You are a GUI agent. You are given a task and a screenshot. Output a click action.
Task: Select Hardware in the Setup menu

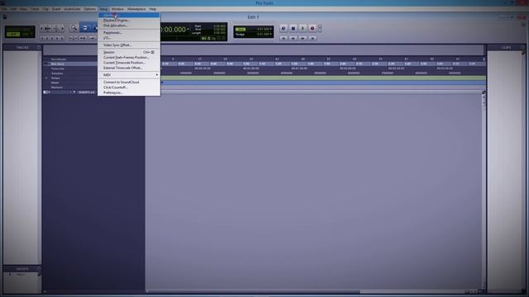coord(129,15)
